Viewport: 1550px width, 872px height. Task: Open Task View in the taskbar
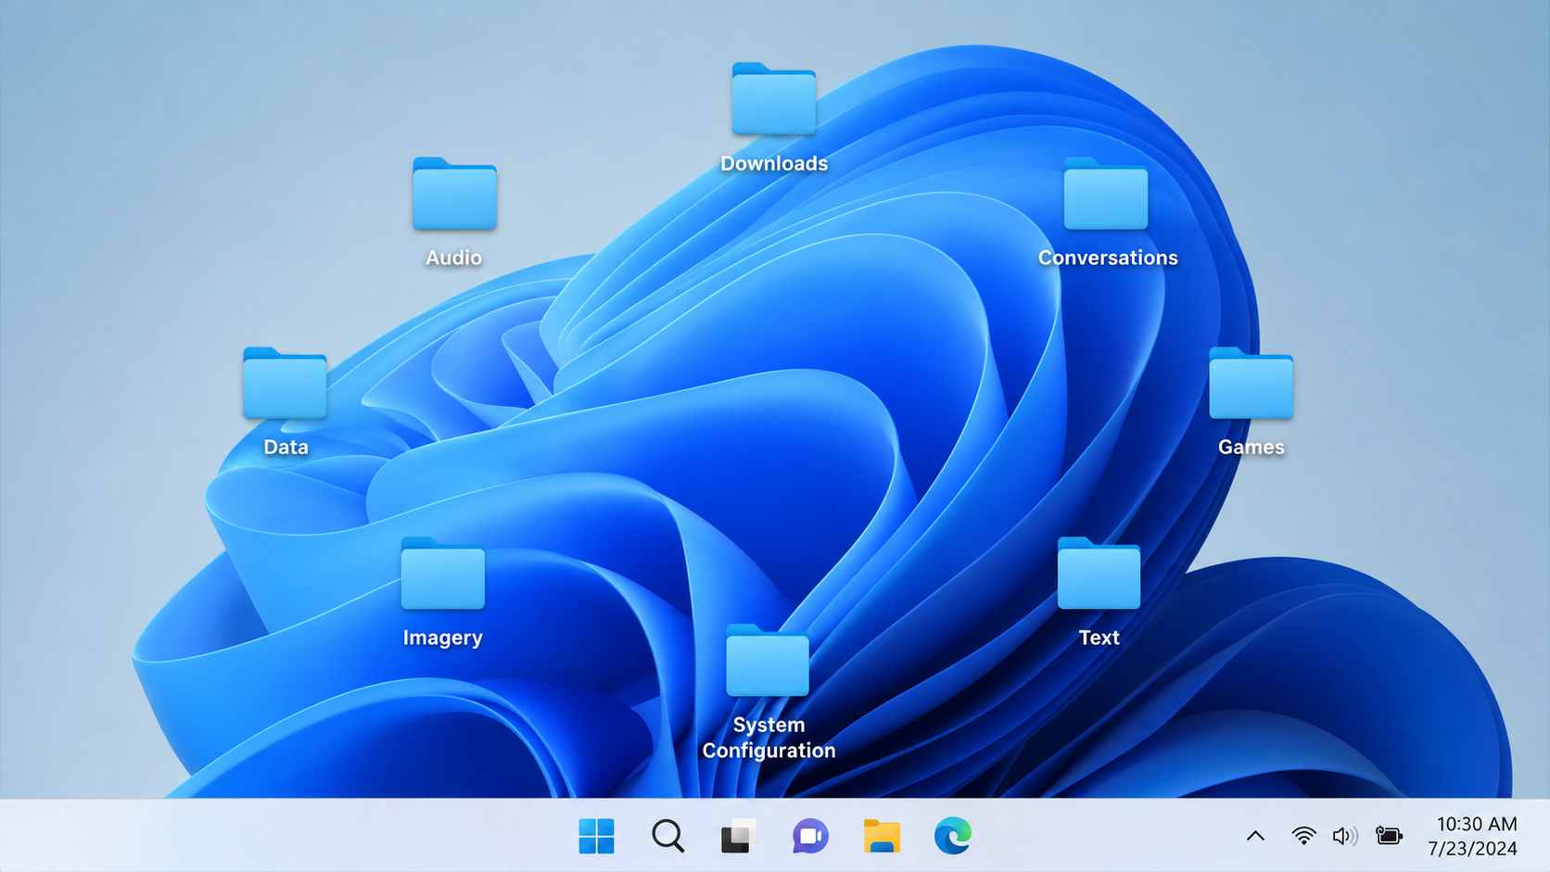click(739, 836)
